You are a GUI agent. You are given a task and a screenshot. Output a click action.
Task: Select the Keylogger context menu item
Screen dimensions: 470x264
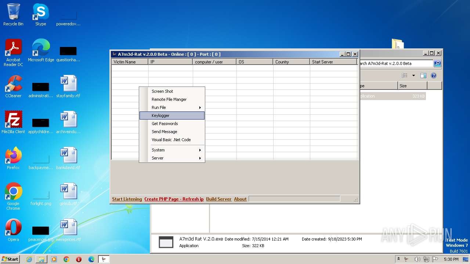172,115
